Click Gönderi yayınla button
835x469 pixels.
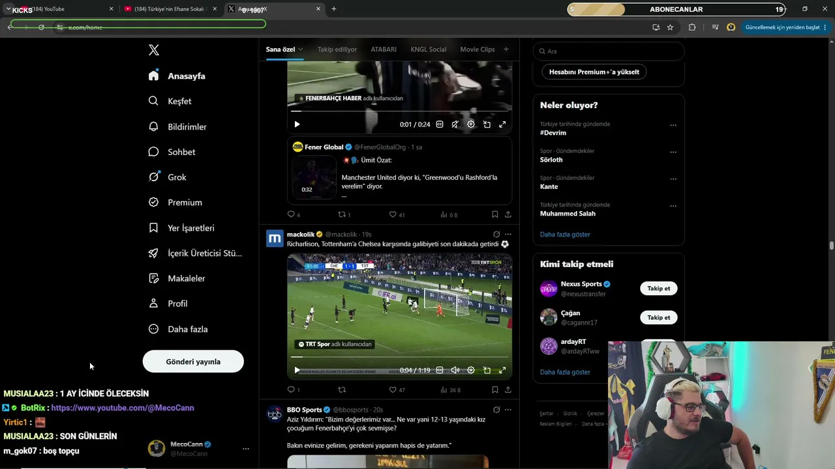[x=193, y=362]
